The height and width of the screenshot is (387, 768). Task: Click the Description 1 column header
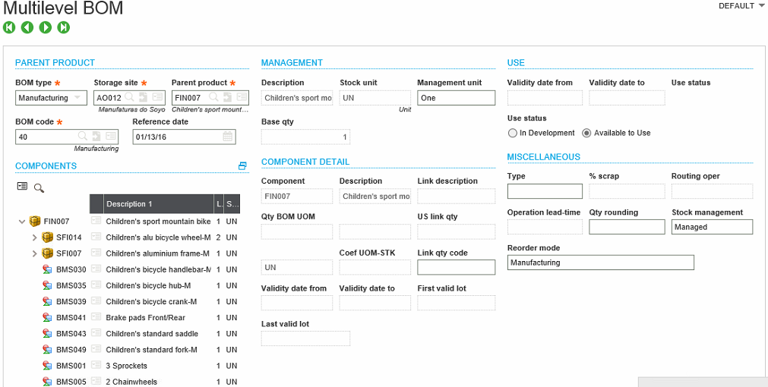coord(159,203)
